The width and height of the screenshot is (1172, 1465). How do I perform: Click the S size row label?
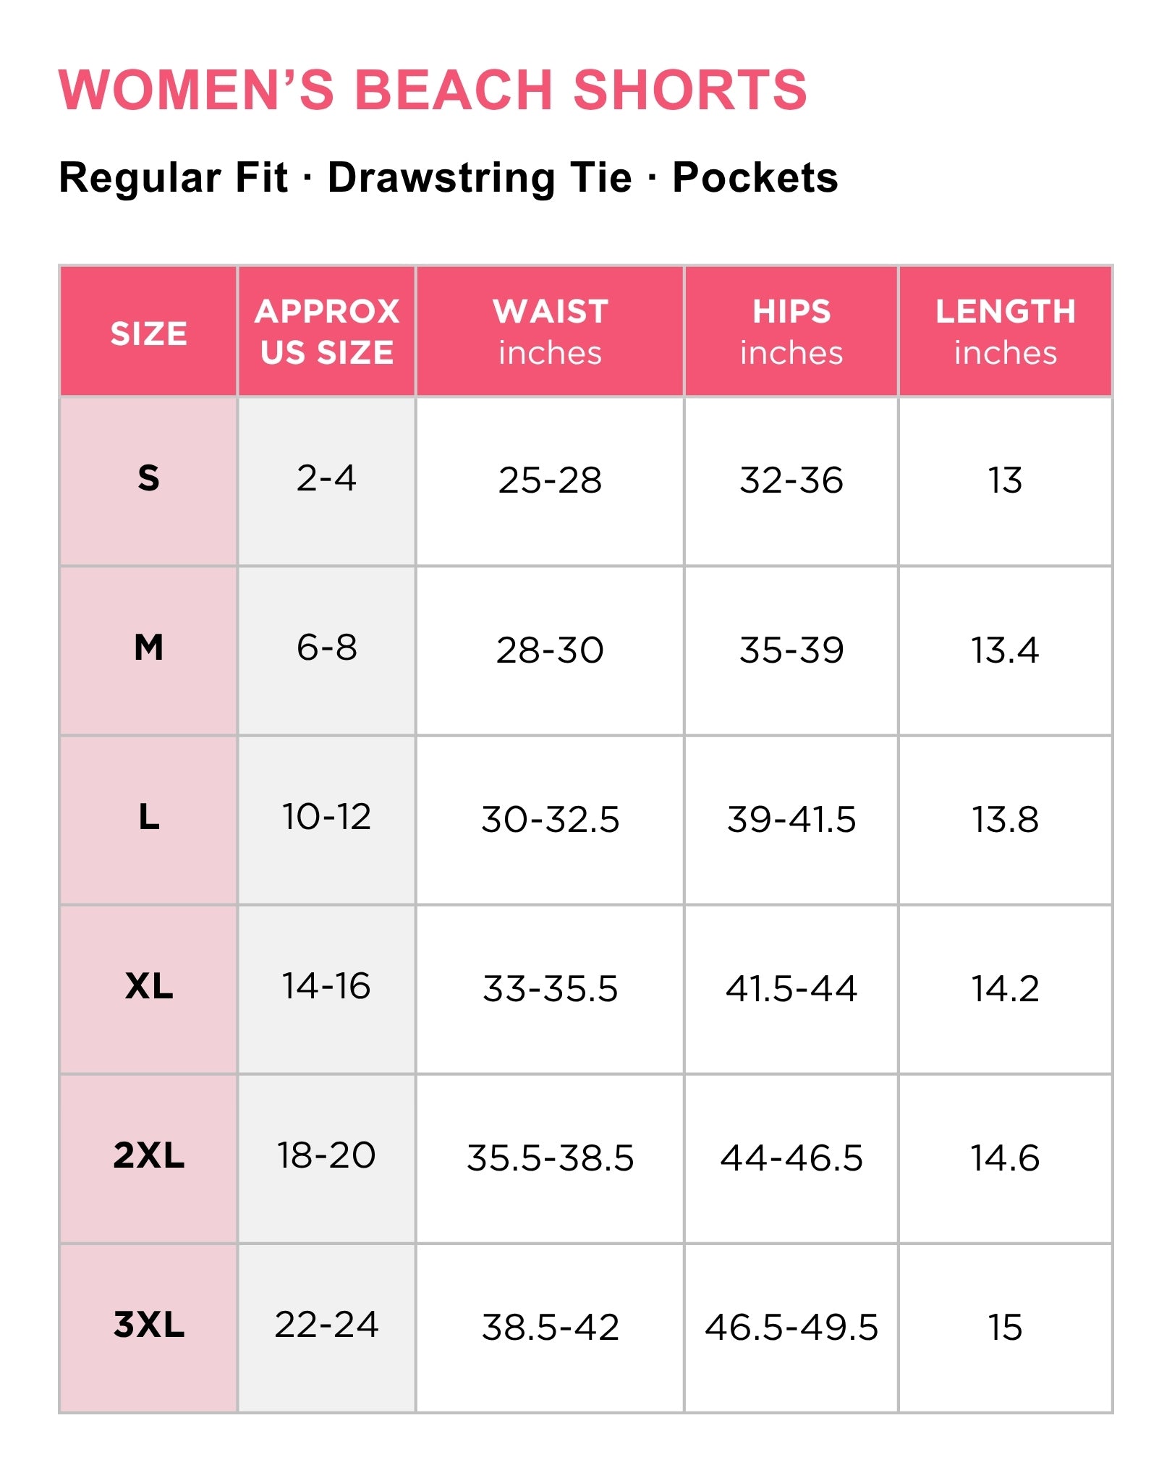[x=148, y=481]
